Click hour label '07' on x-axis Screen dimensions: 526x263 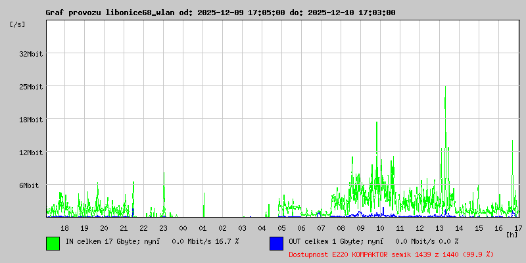tap(321, 228)
